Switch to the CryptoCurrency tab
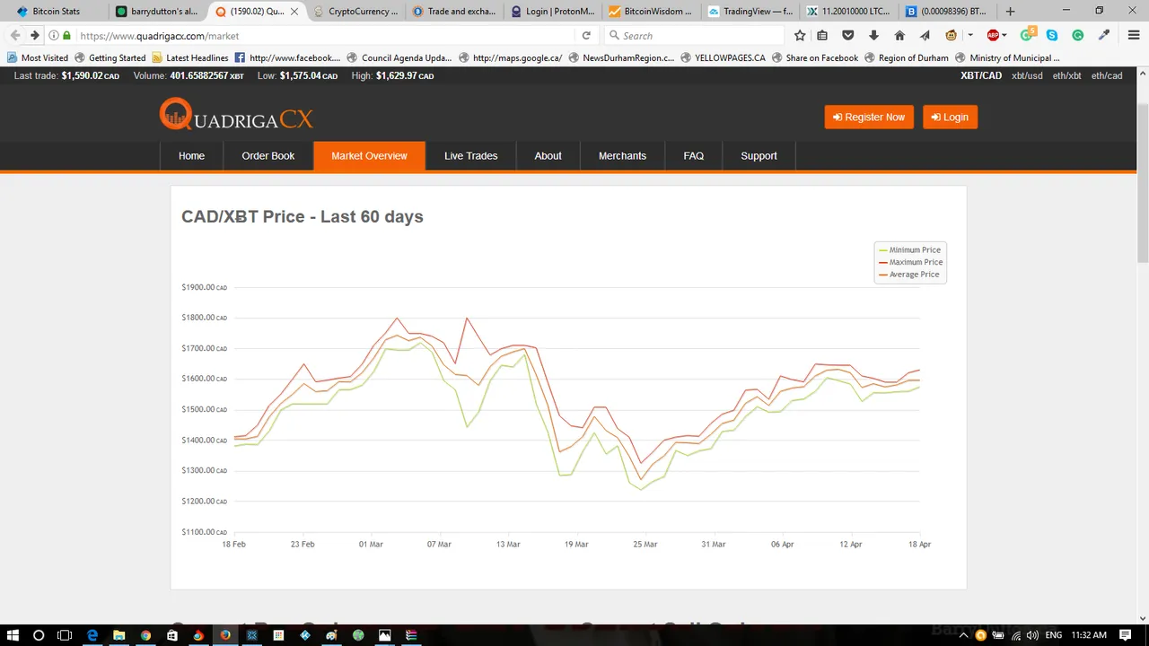The width and height of the screenshot is (1149, 646). click(x=355, y=12)
